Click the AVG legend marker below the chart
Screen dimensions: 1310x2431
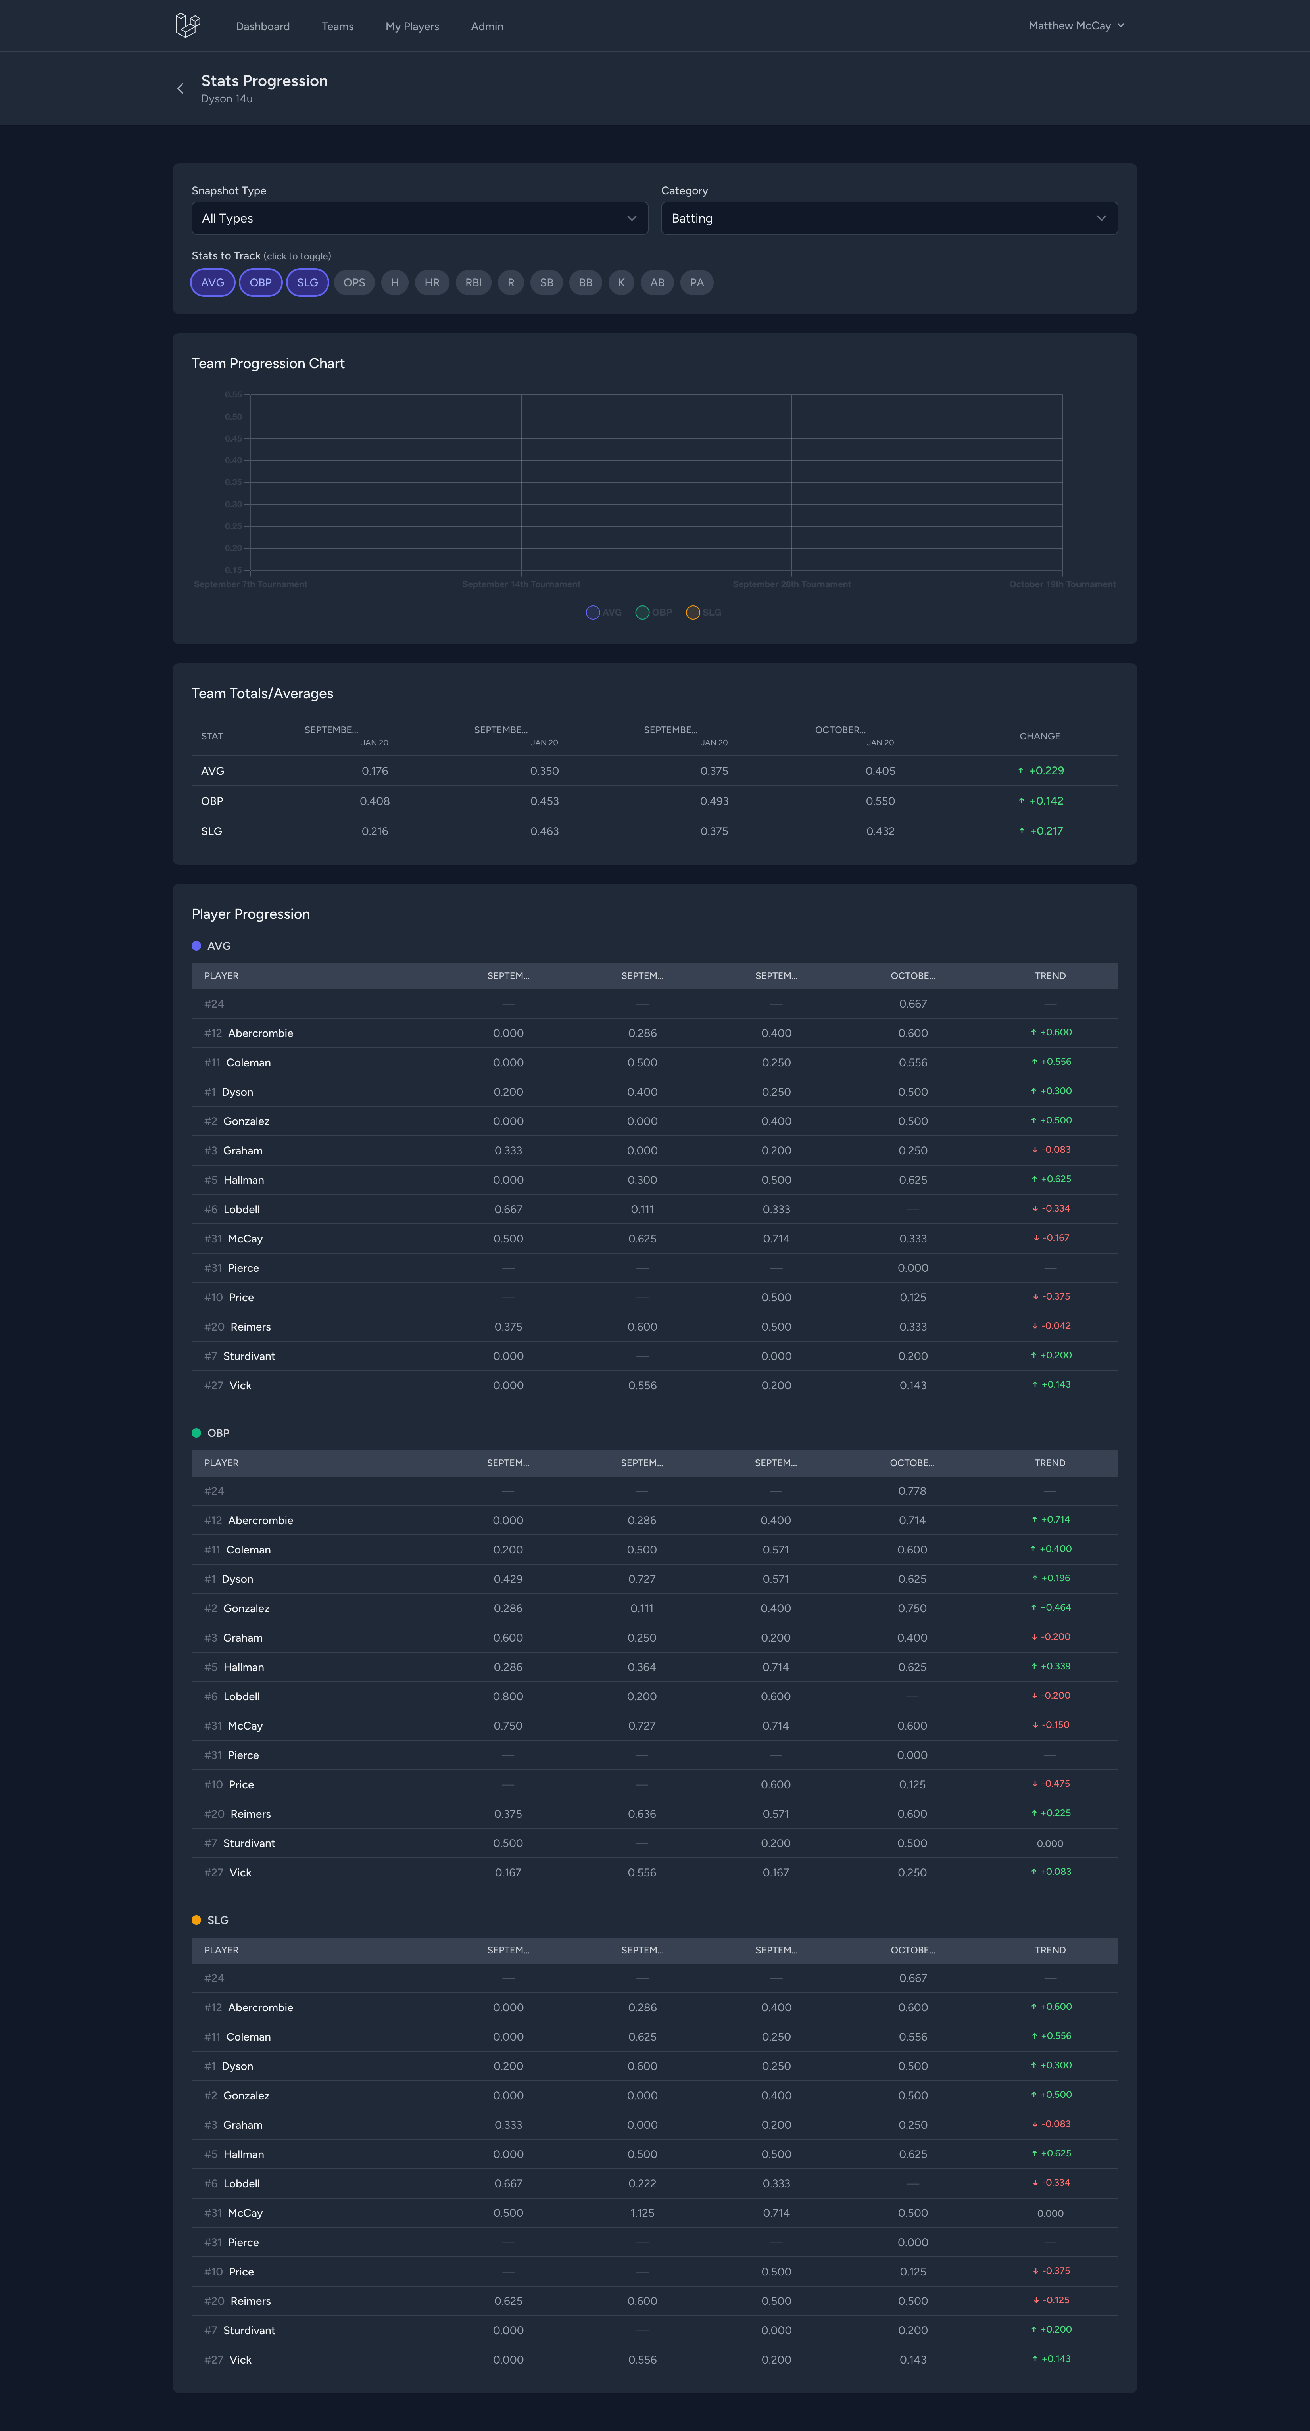tap(593, 612)
